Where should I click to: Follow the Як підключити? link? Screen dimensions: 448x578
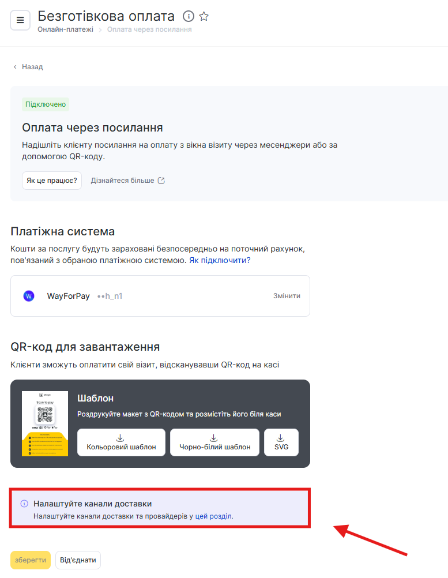point(220,260)
